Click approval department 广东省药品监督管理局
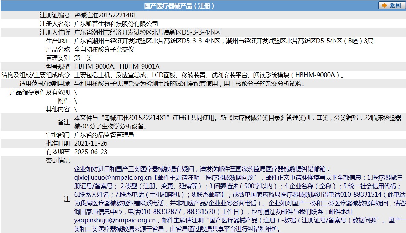The image size is (406, 233). (104, 135)
